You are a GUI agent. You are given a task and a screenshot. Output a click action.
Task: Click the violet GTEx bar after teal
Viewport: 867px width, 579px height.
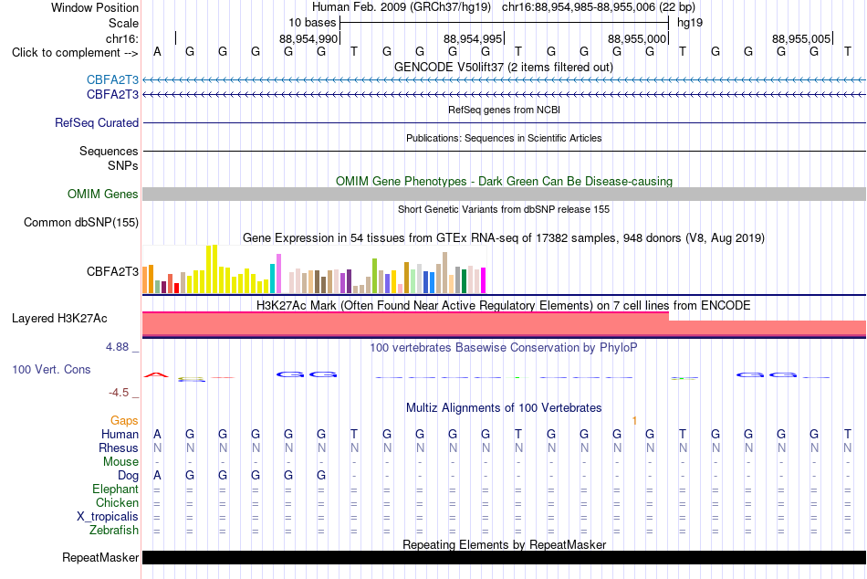point(278,273)
